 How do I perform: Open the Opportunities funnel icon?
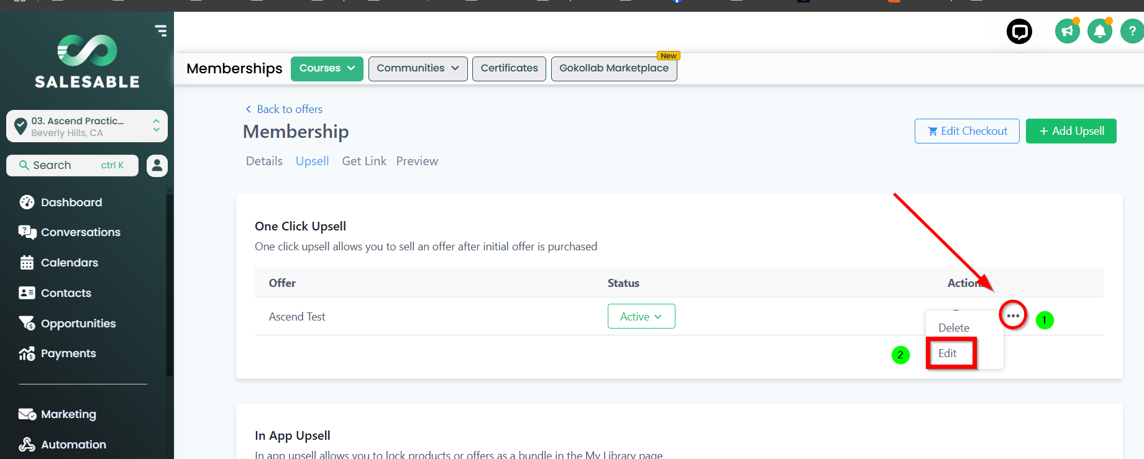[27, 323]
